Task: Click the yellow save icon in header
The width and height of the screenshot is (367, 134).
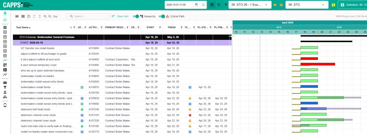Action: click(x=333, y=5)
